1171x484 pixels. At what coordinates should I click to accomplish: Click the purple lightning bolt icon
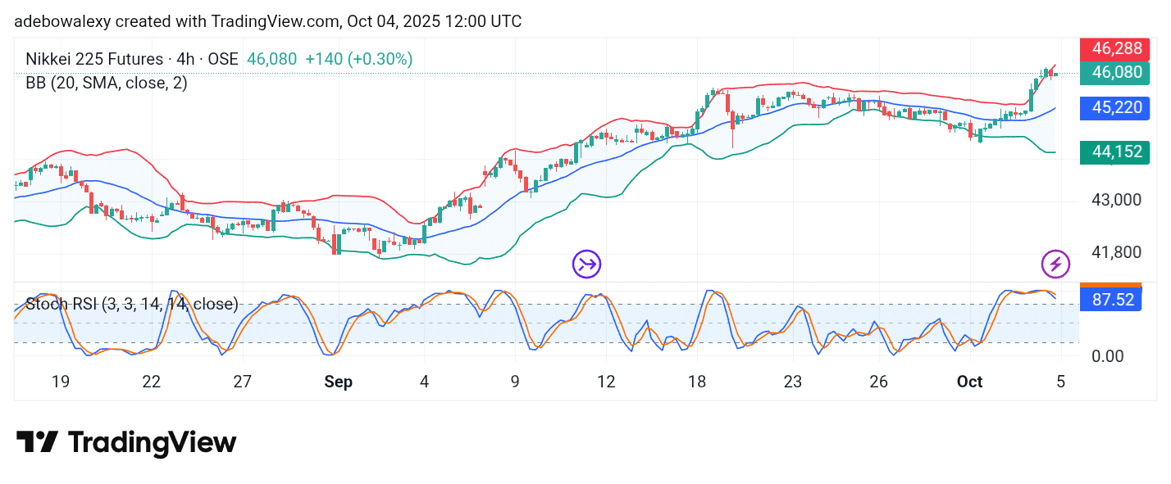pyautogui.click(x=1055, y=264)
